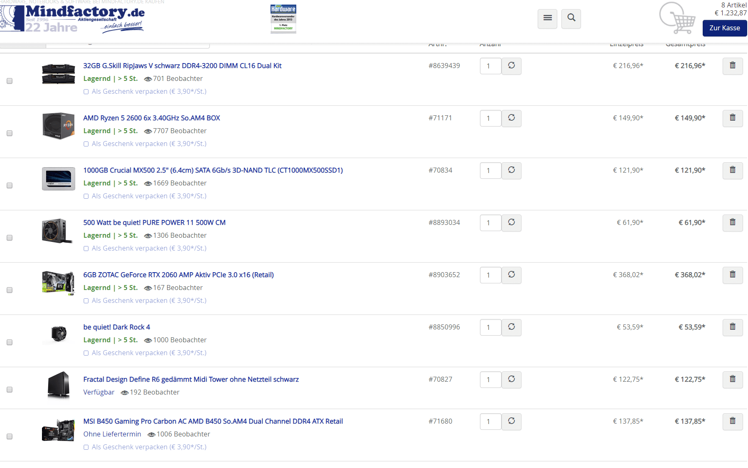Enable gift wrapping for Crucial MX500
The width and height of the screenshot is (748, 468).
tap(86, 196)
